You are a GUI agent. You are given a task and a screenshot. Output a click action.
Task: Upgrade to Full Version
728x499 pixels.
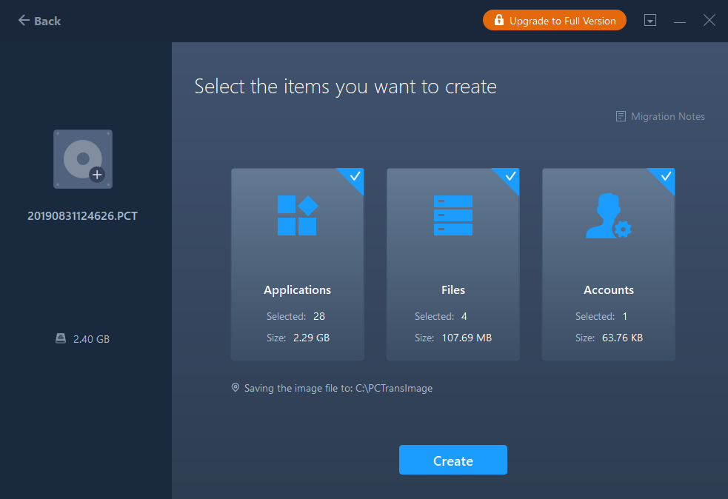pos(562,21)
